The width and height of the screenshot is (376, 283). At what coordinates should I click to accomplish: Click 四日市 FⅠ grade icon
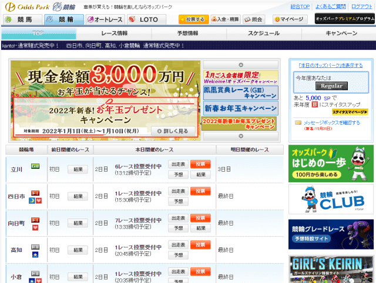coord(35,193)
